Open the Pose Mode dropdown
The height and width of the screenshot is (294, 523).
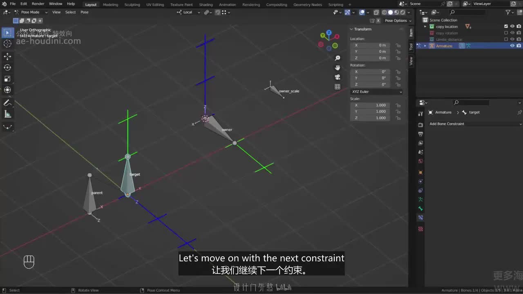tap(31, 12)
